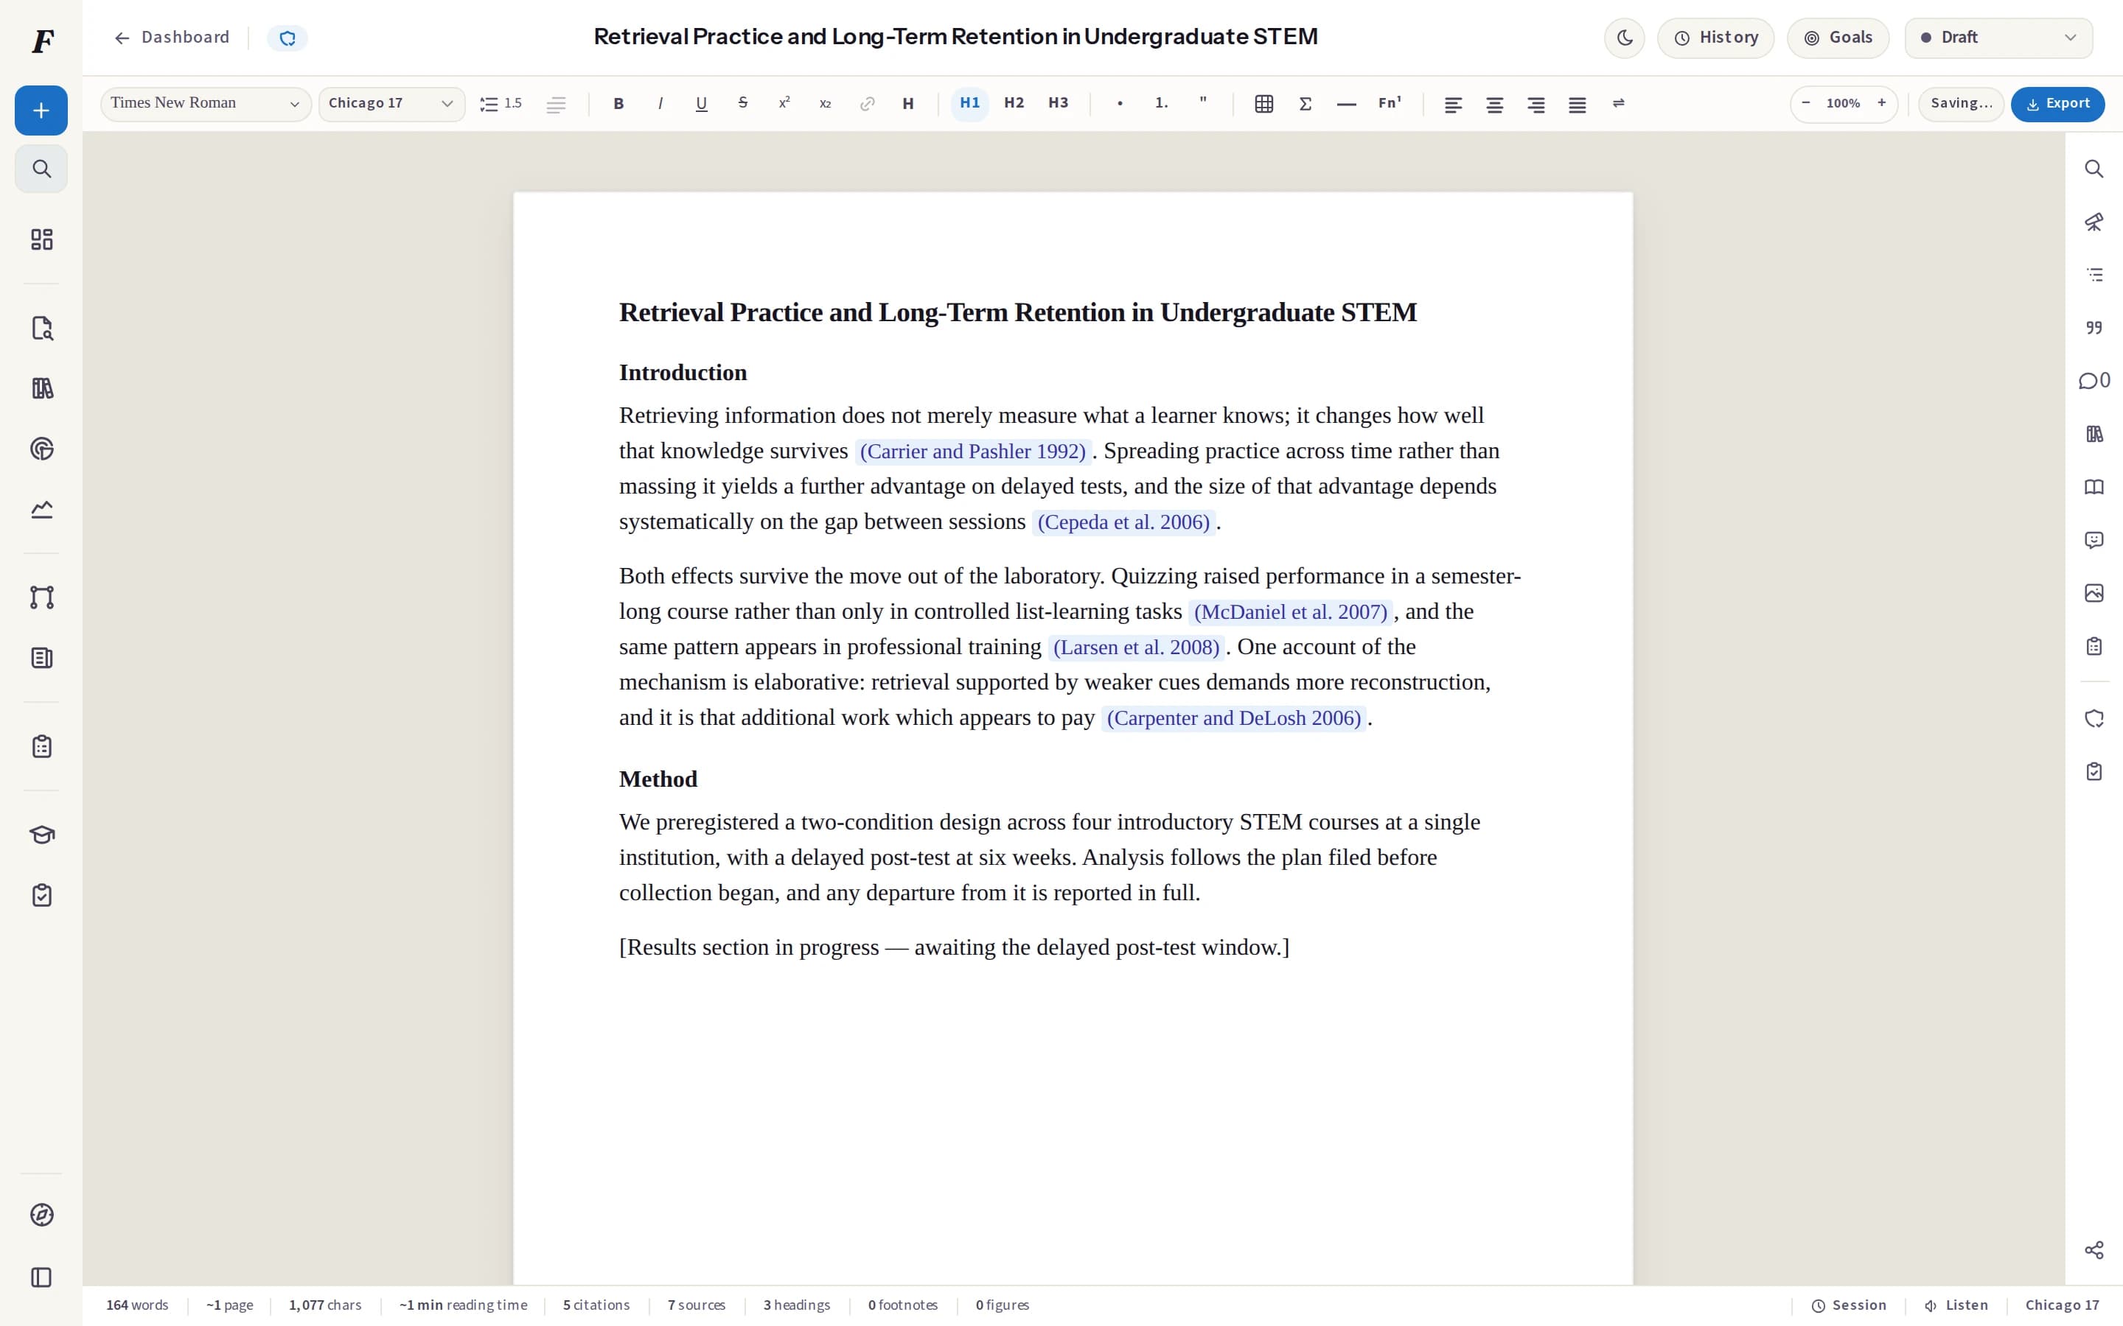Open the graduation cap icon in sidebar
The image size is (2123, 1326).
(x=41, y=834)
